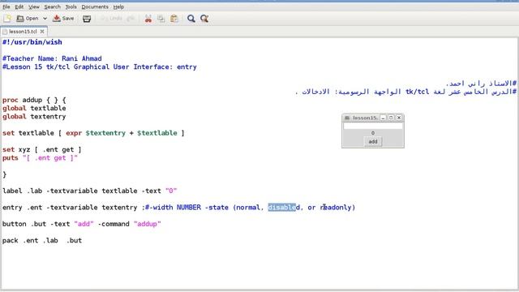
Task: Click the "global textentry" line
Action: click(x=34, y=117)
